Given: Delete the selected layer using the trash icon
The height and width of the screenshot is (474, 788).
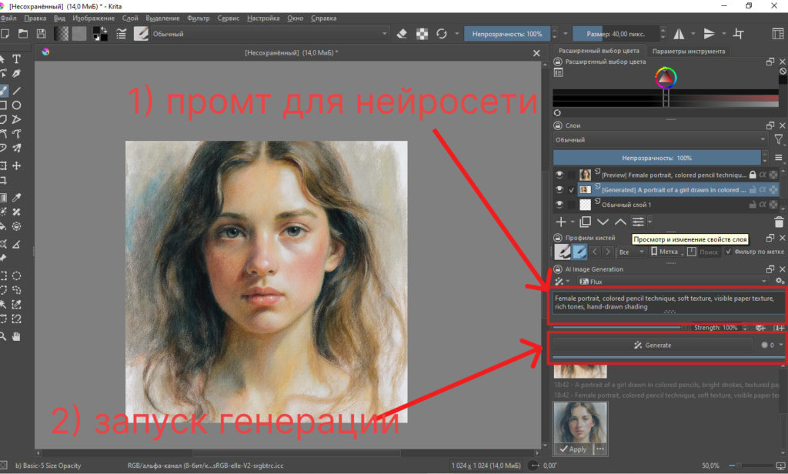Looking at the screenshot, I should click(x=778, y=222).
